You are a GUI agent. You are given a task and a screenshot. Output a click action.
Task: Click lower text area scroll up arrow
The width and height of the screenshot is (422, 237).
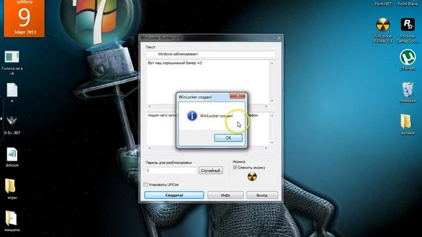272,116
